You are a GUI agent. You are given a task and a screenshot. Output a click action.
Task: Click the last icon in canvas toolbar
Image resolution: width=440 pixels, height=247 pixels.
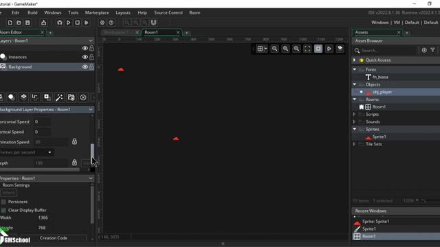point(340,49)
